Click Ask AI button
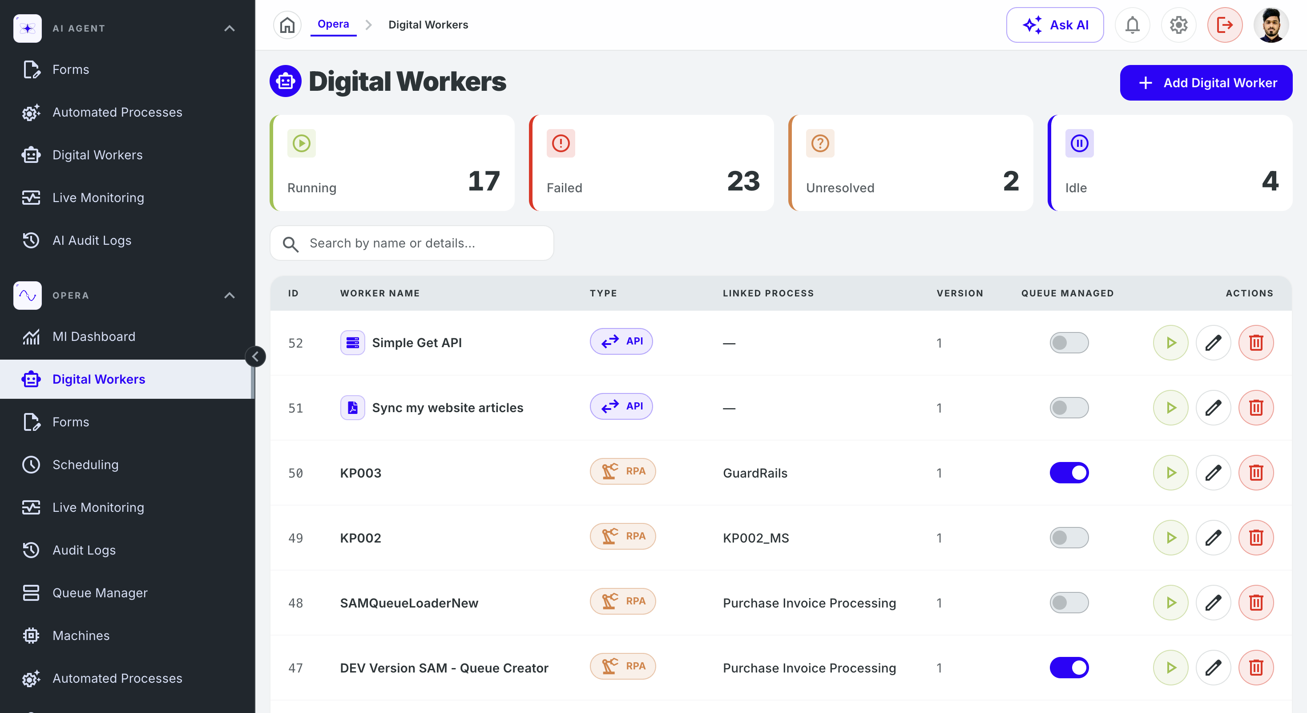The height and width of the screenshot is (713, 1307). (1055, 25)
